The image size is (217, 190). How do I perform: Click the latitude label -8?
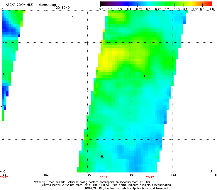2,139
